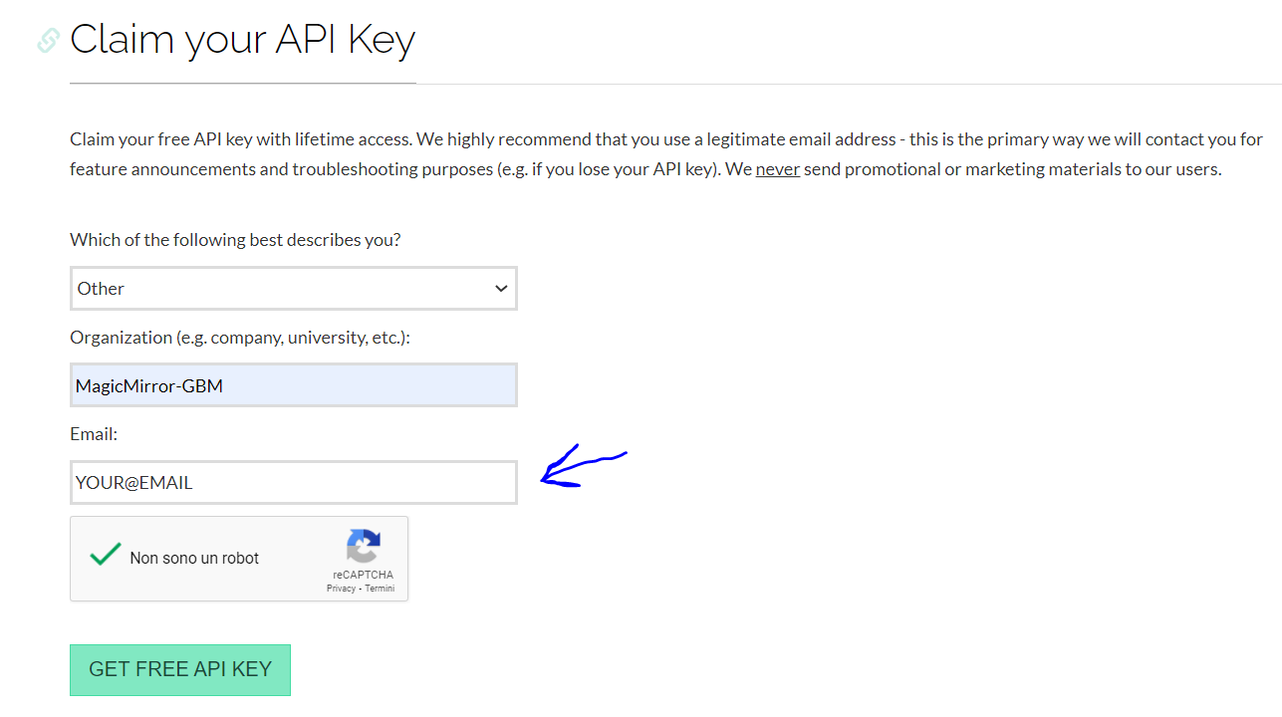The width and height of the screenshot is (1282, 717).
Task: Focus the Email field showing YOUR@EMAIL
Action: [x=294, y=483]
